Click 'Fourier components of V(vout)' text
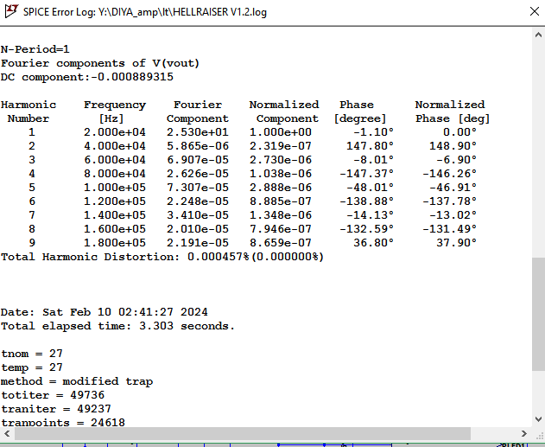This screenshot has height=447, width=545. click(x=100, y=63)
